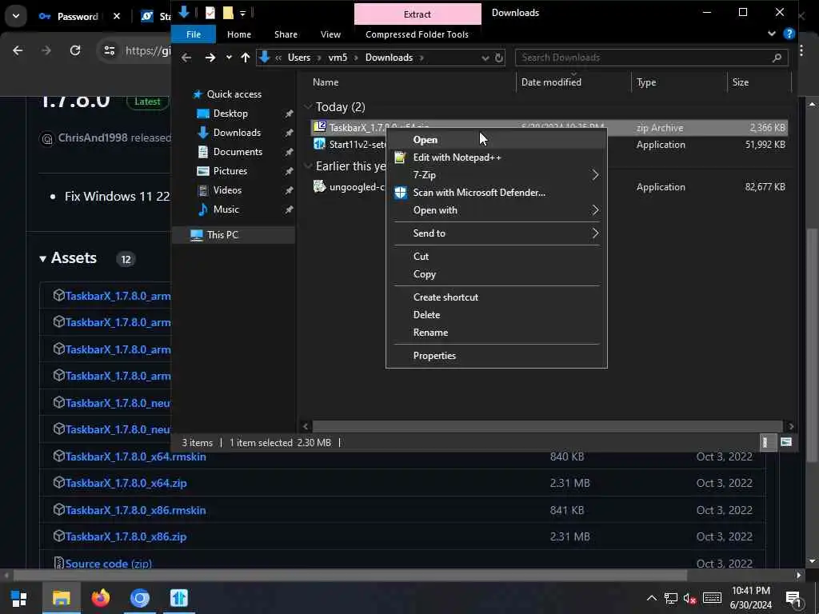
Task: Switch to the Share ribbon tab
Action: pyautogui.click(x=286, y=34)
